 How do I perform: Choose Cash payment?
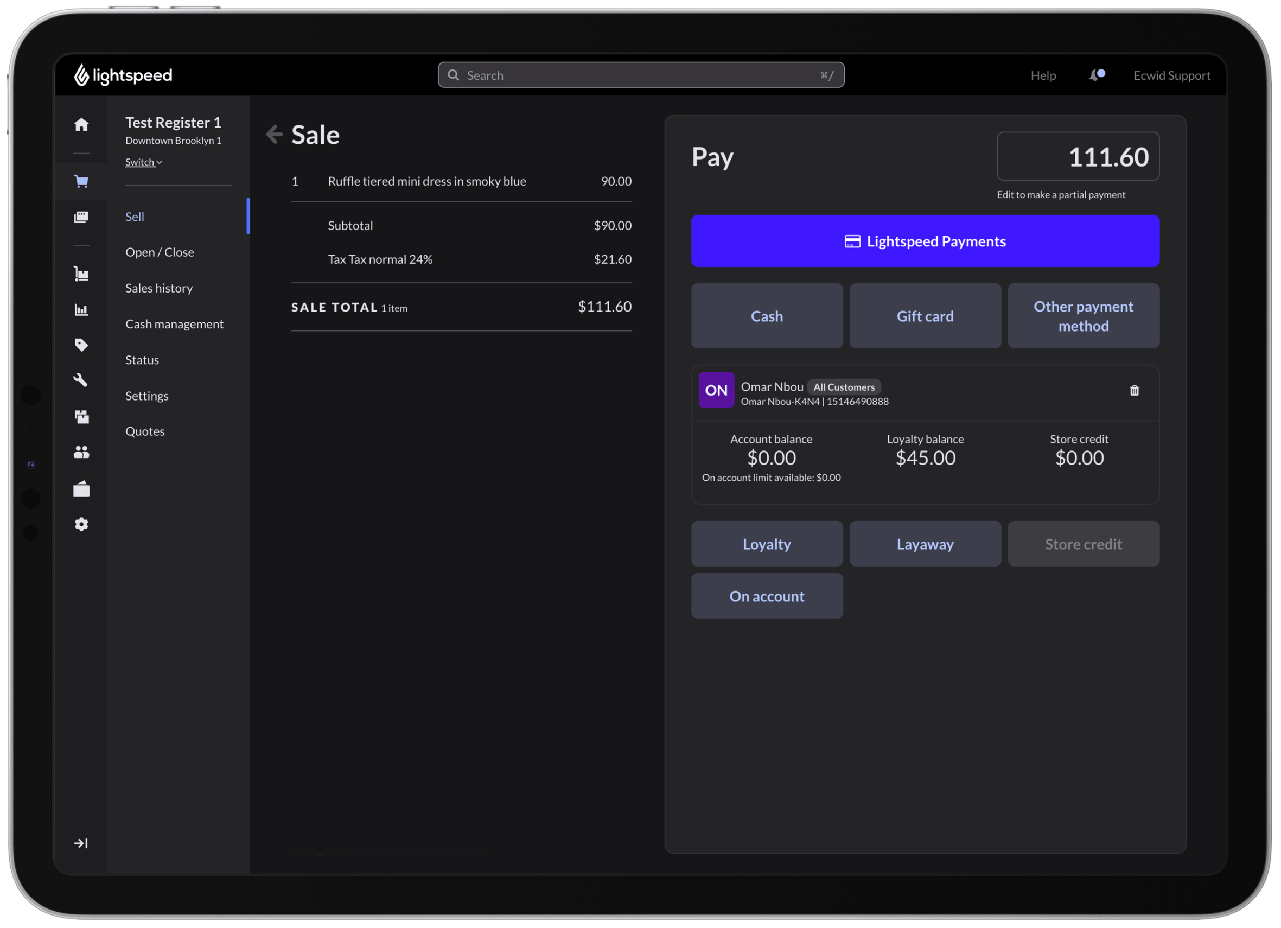click(x=767, y=316)
